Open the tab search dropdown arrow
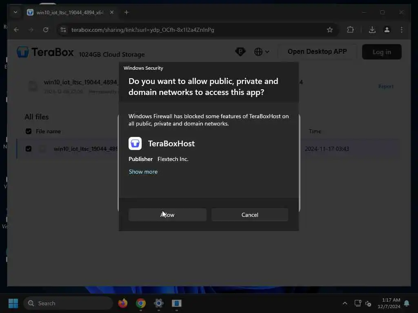 [x=16, y=12]
